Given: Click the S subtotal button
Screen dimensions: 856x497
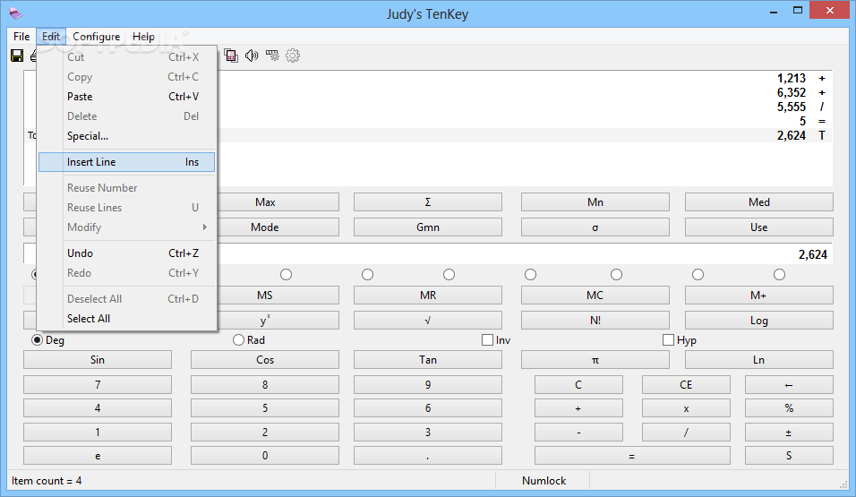Looking at the screenshot, I should click(x=789, y=456).
